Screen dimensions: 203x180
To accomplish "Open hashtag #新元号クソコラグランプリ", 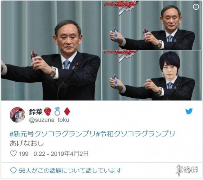I will click(x=53, y=134).
